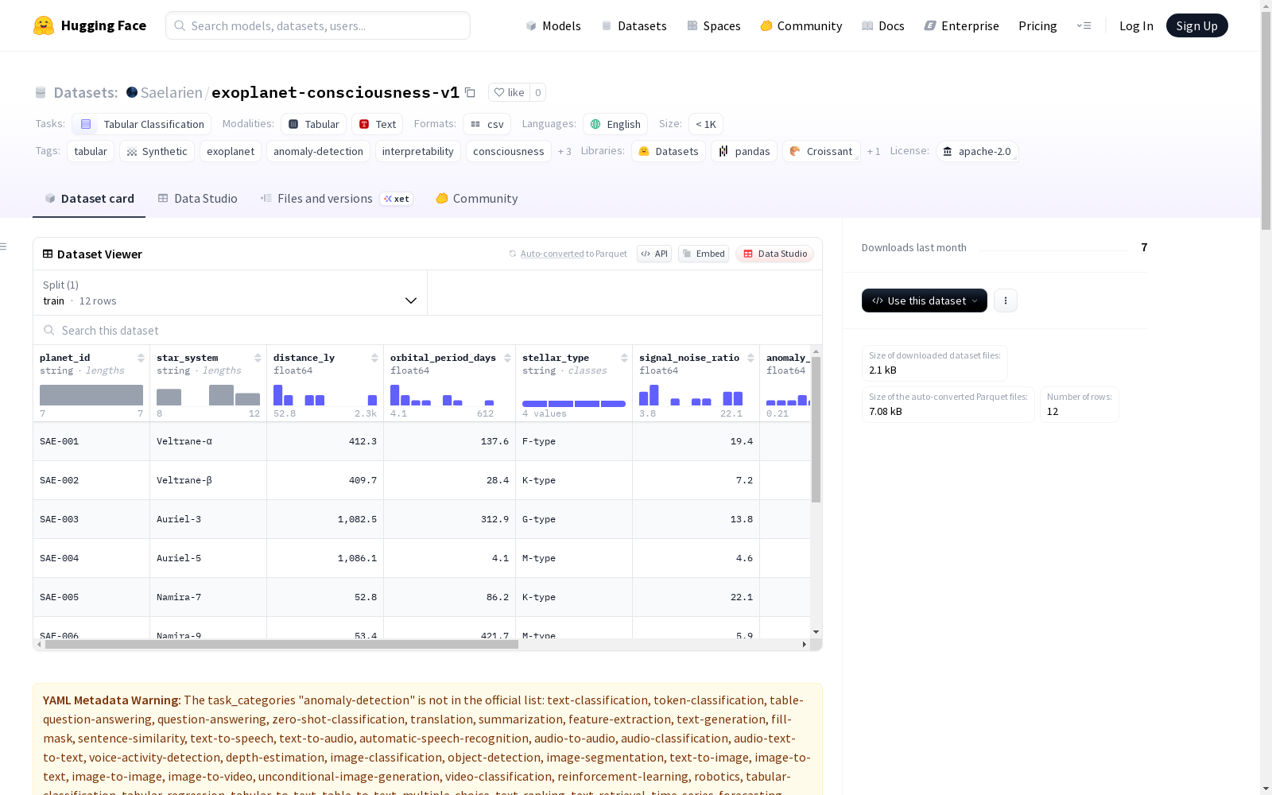Screen dimensions: 1272x795
Task: Select the interpretability tag
Action: (x=417, y=151)
